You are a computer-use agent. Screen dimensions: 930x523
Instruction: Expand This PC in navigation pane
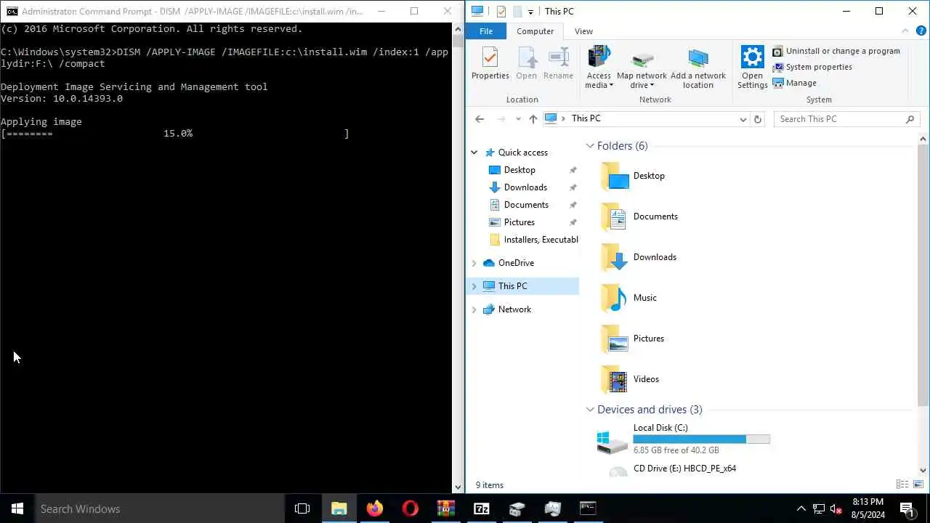(474, 286)
